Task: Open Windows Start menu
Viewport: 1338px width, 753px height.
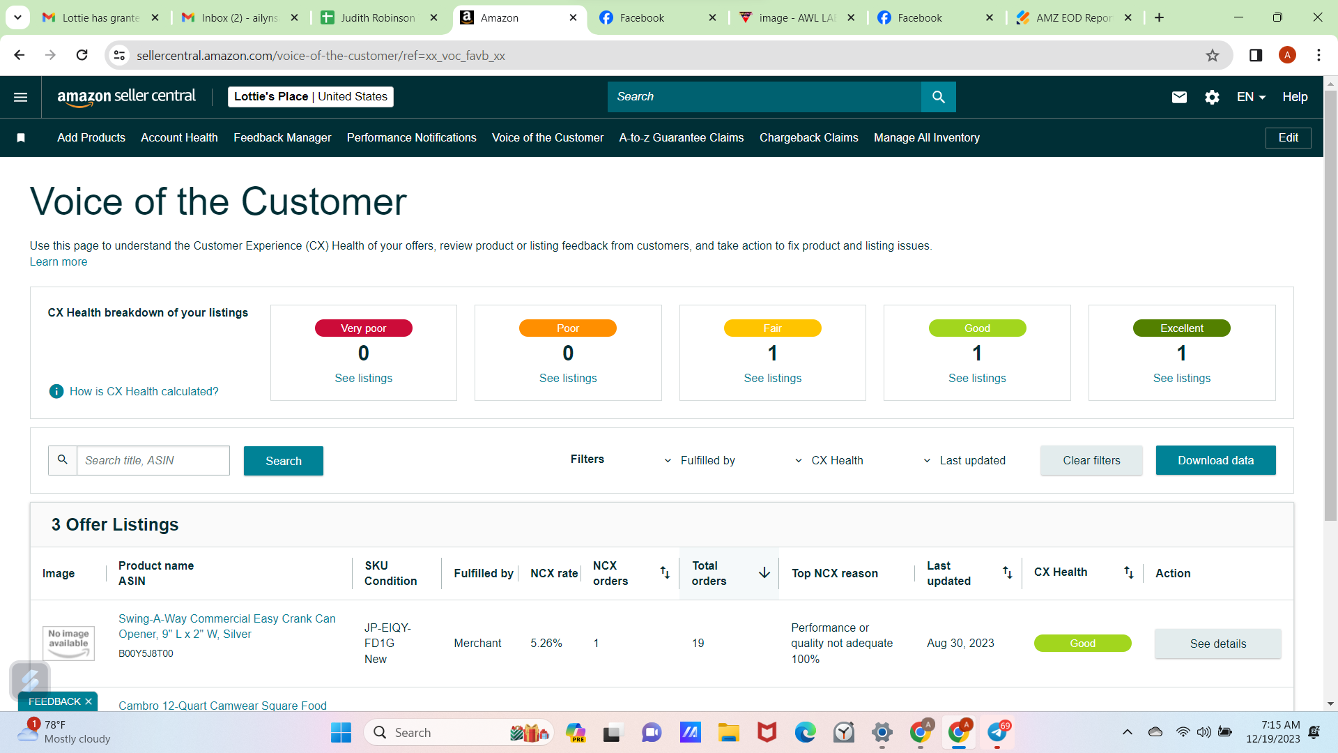Action: [341, 733]
